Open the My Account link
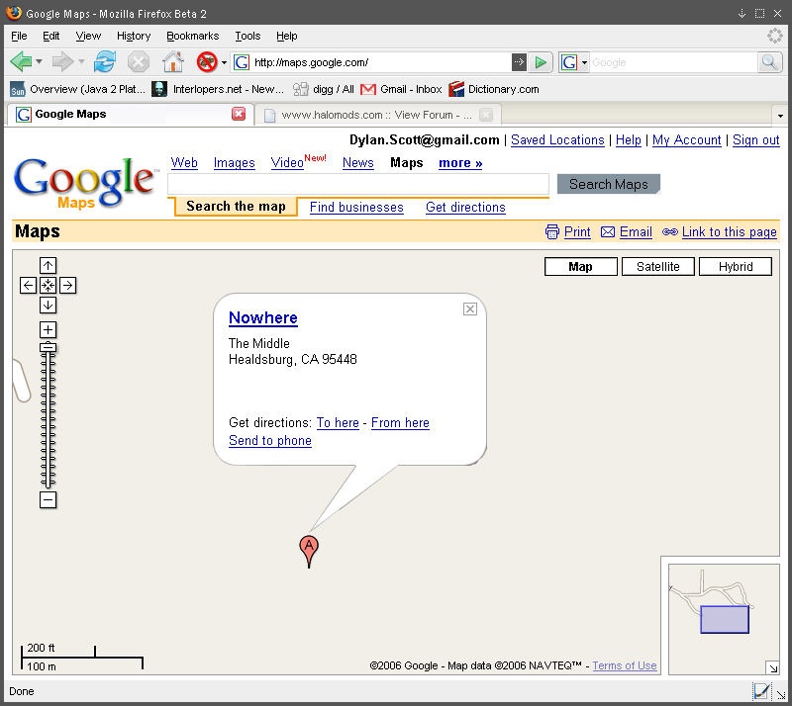 click(x=687, y=139)
